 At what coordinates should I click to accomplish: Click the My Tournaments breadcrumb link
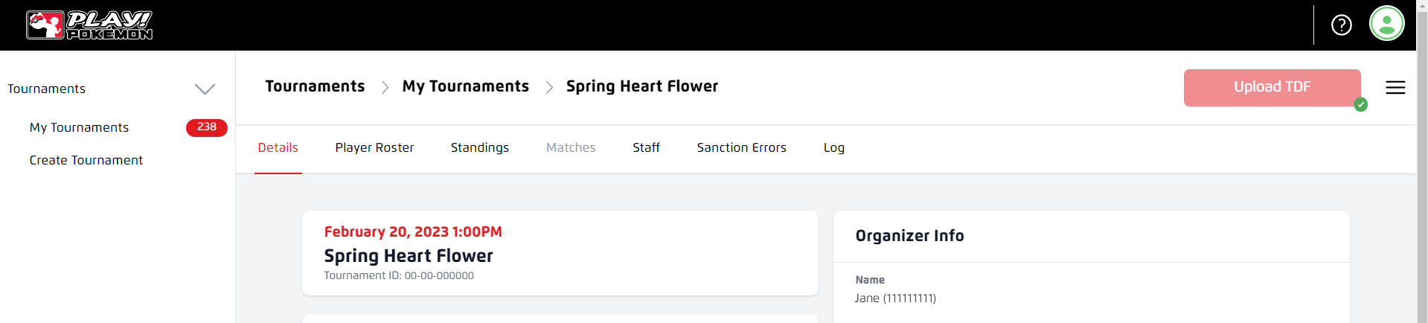coord(465,86)
